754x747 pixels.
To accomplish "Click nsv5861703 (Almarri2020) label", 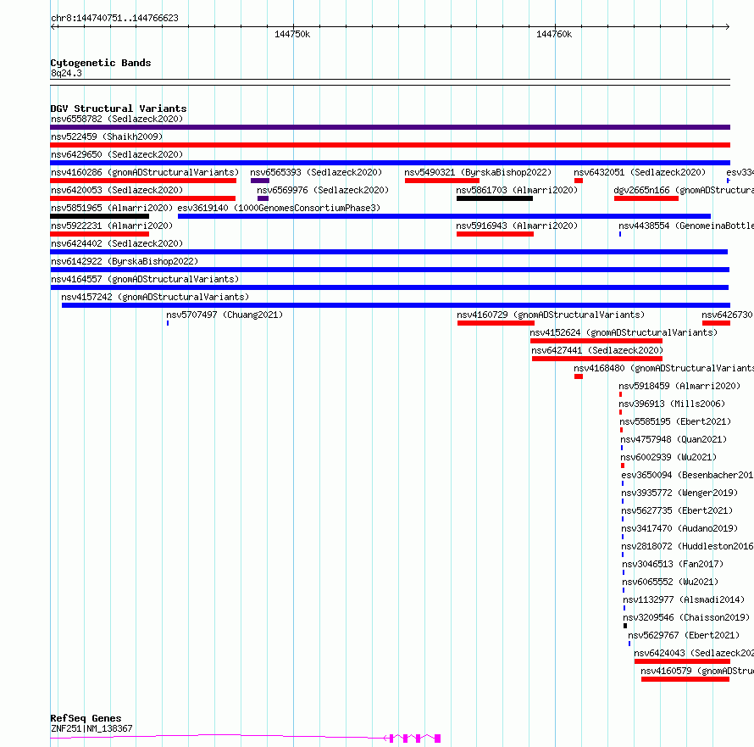I will click(x=517, y=190).
